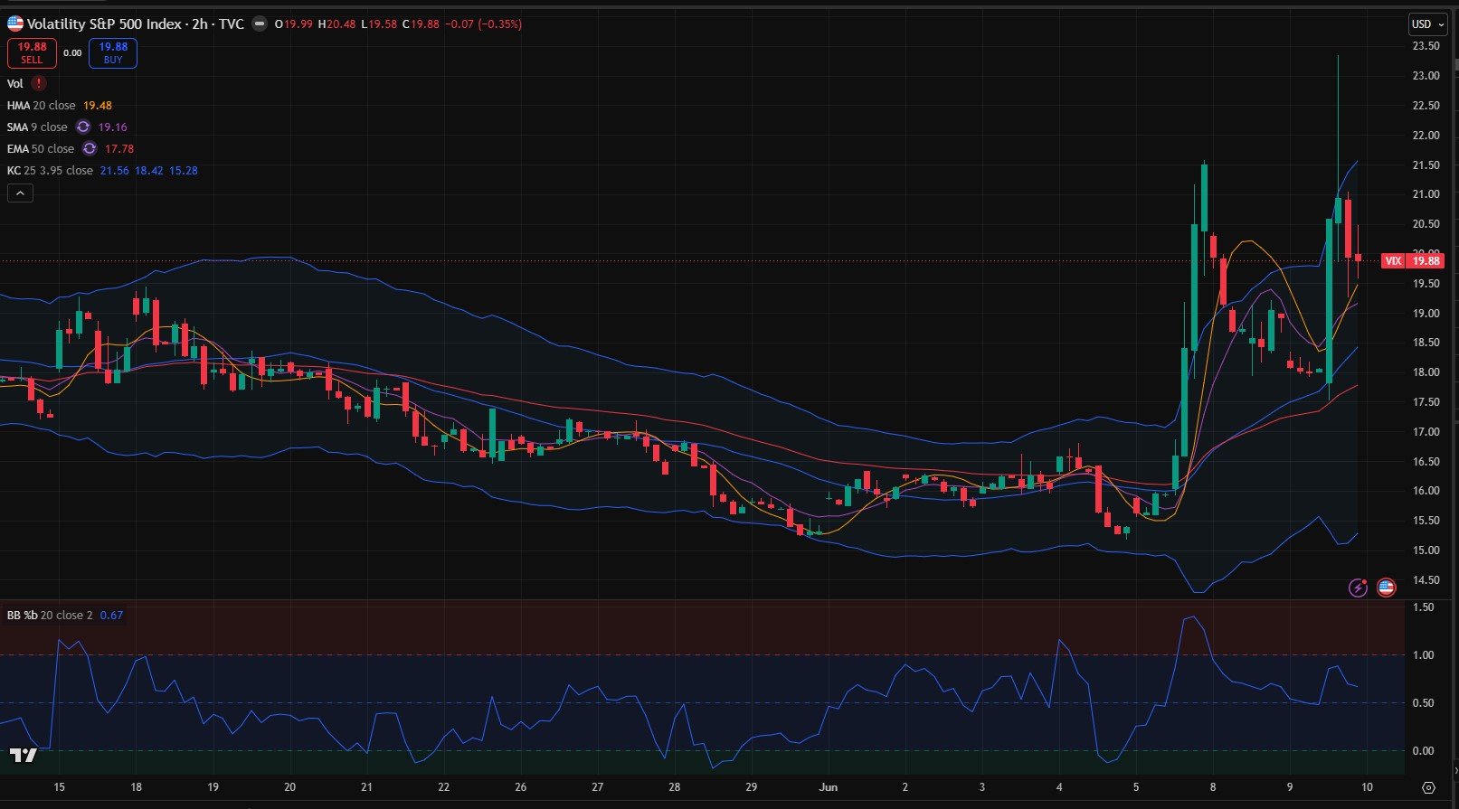
Task: Click the 19.88 SELL button
Action: coord(32,53)
